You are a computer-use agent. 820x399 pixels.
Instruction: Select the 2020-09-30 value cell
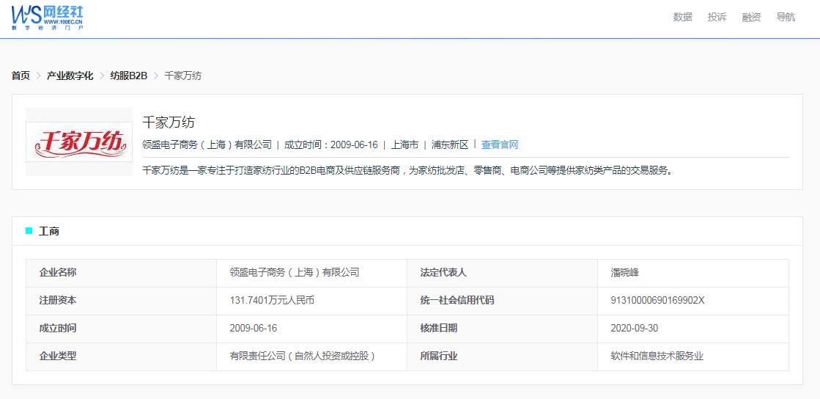[693, 329]
